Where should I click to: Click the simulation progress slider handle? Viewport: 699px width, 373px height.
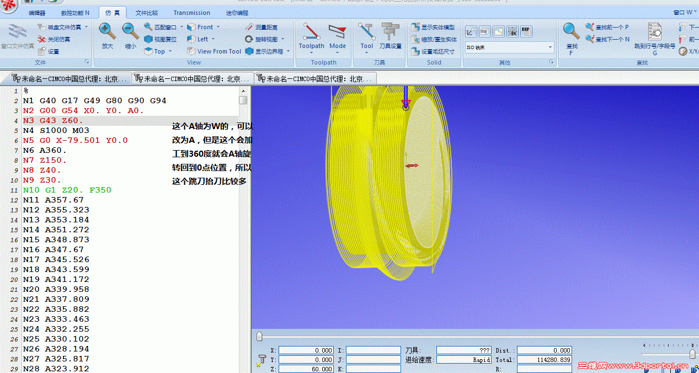(259, 336)
